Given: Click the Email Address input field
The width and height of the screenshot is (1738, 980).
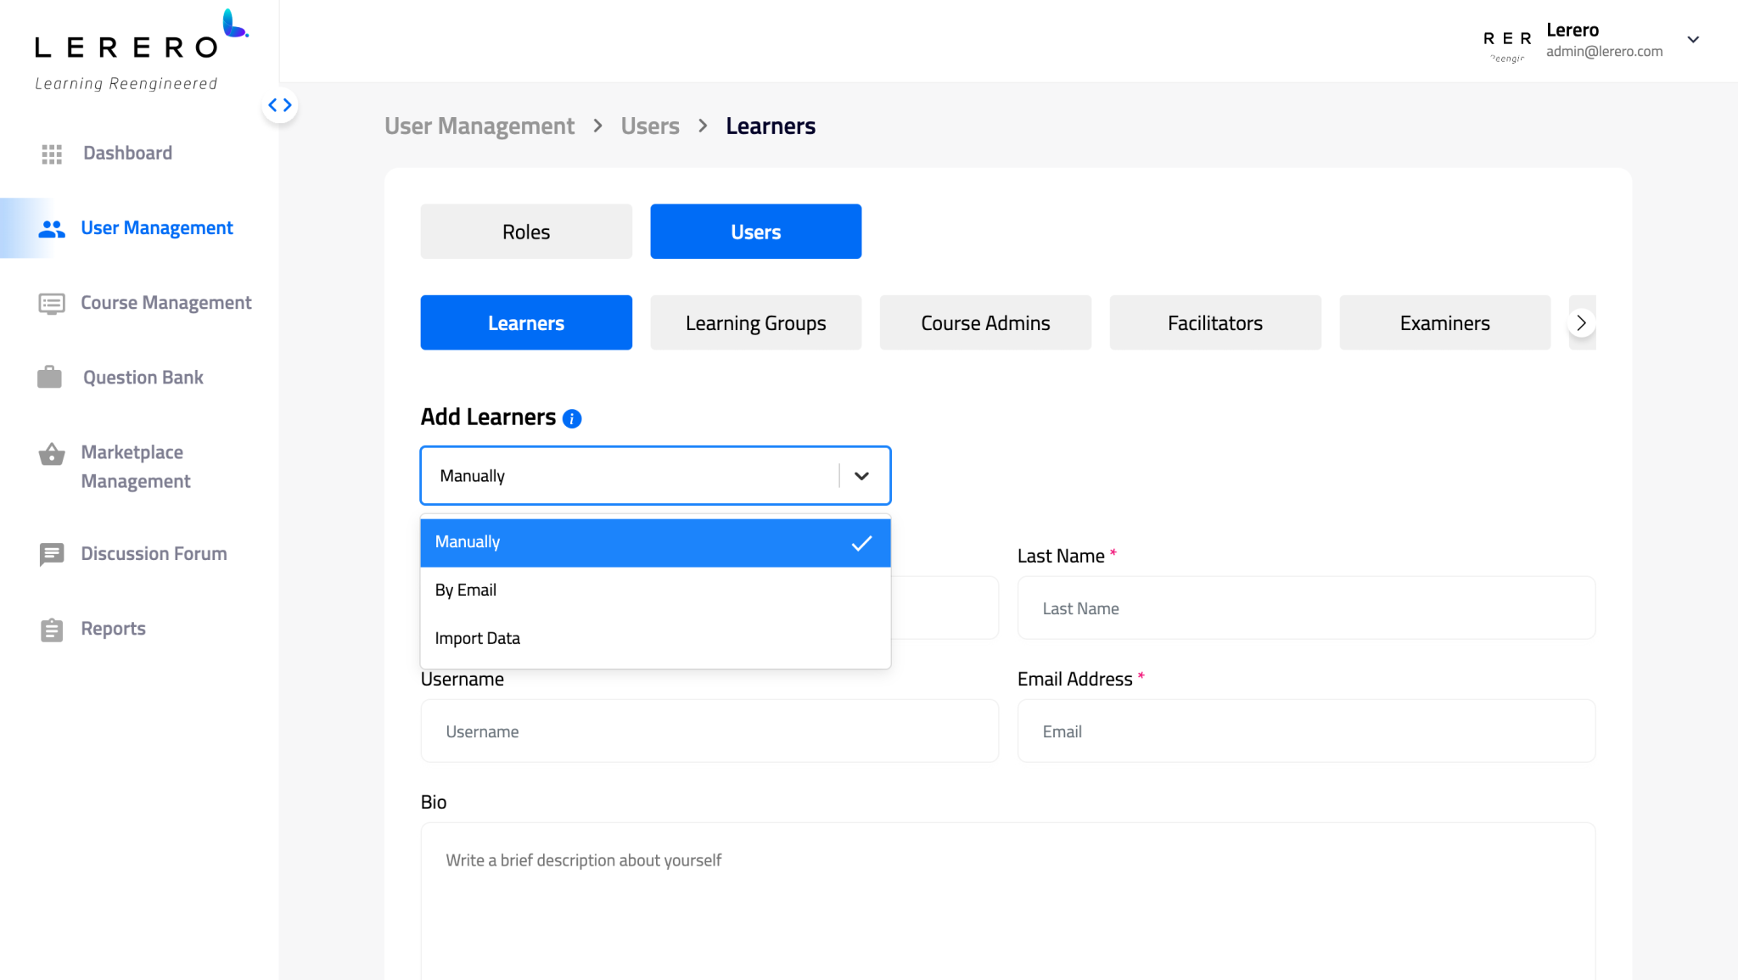Looking at the screenshot, I should point(1306,731).
